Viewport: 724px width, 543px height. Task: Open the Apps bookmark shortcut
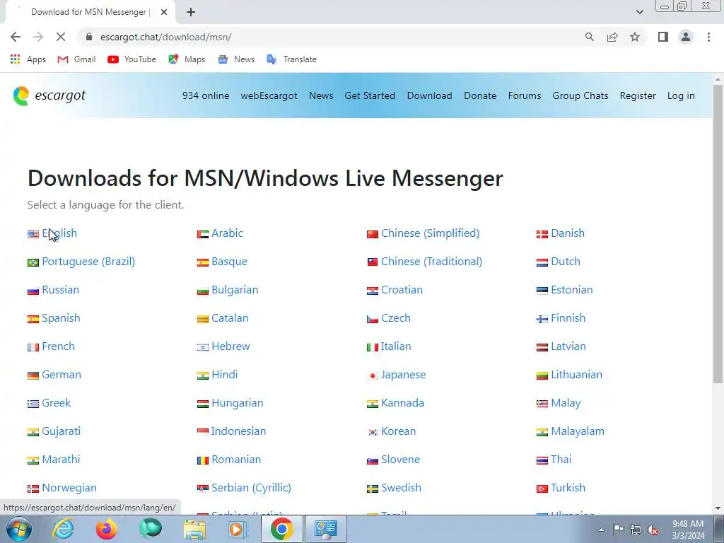coord(28,59)
